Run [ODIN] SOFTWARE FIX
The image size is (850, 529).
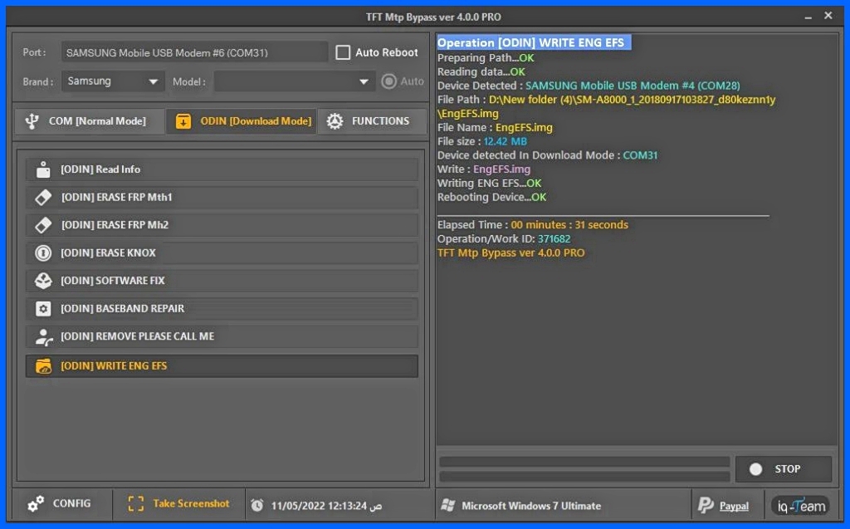click(x=222, y=281)
